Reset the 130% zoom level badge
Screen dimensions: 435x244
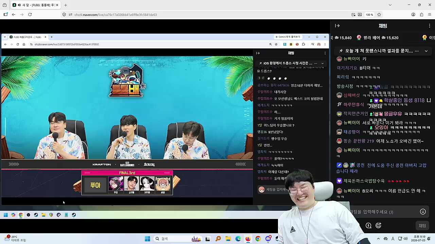tap(369, 15)
